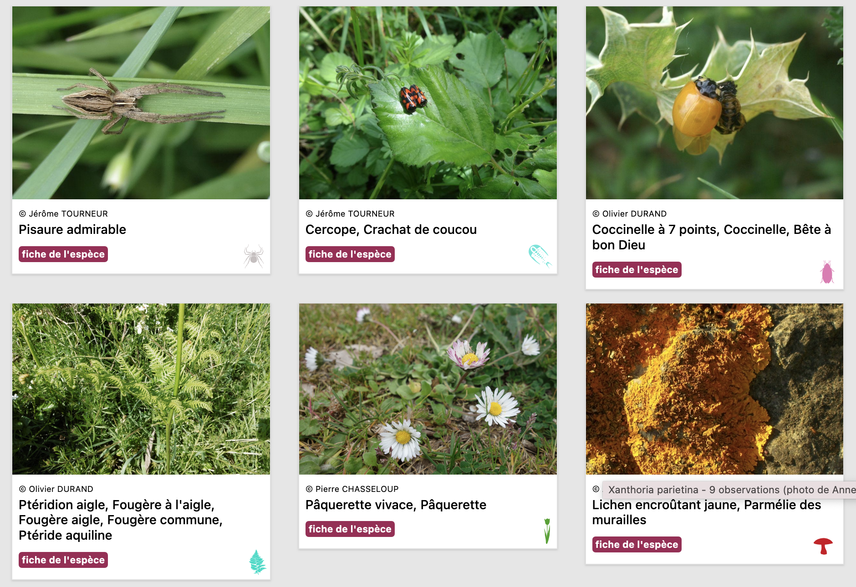Open the yellow lichen photo
The width and height of the screenshot is (856, 587).
(714, 389)
